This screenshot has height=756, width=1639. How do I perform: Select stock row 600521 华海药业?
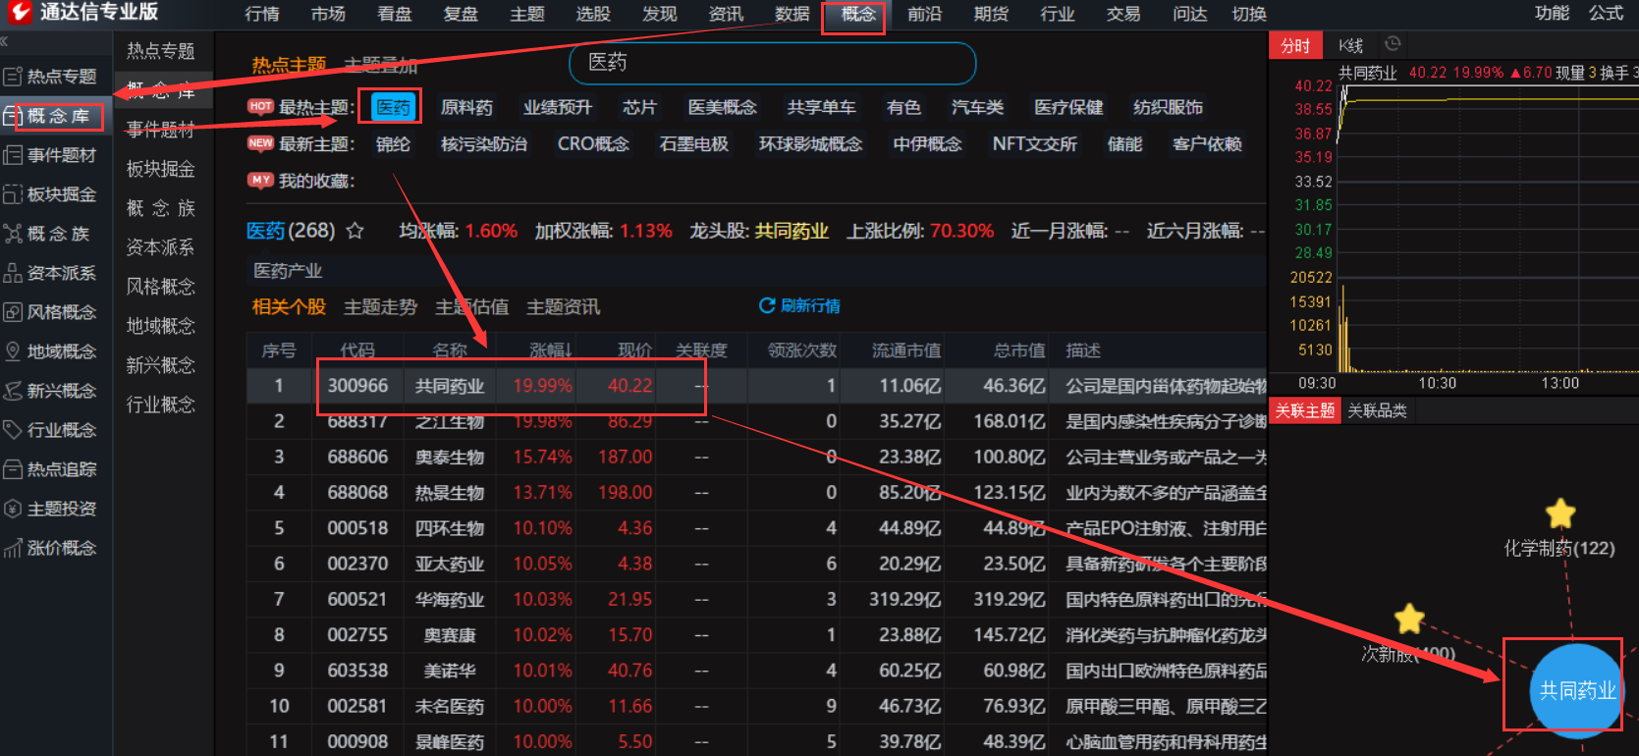point(756,599)
